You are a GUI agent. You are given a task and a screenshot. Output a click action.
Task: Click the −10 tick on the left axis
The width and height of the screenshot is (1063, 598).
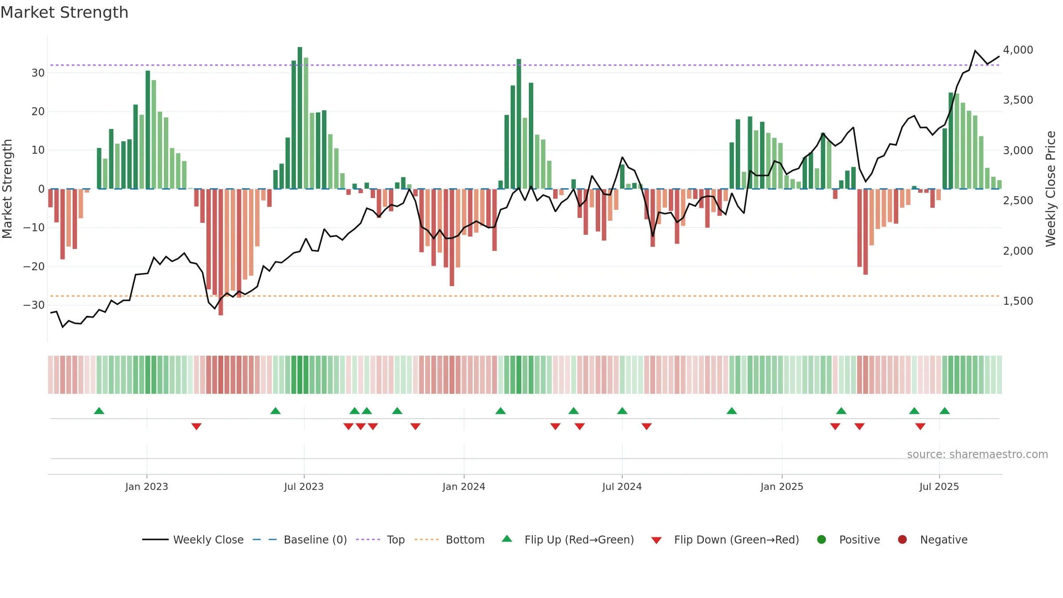tap(34, 228)
